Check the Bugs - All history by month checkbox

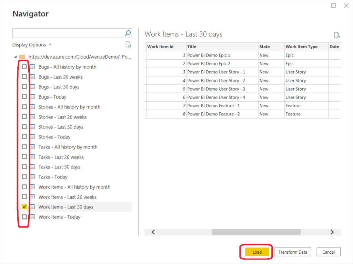point(24,67)
